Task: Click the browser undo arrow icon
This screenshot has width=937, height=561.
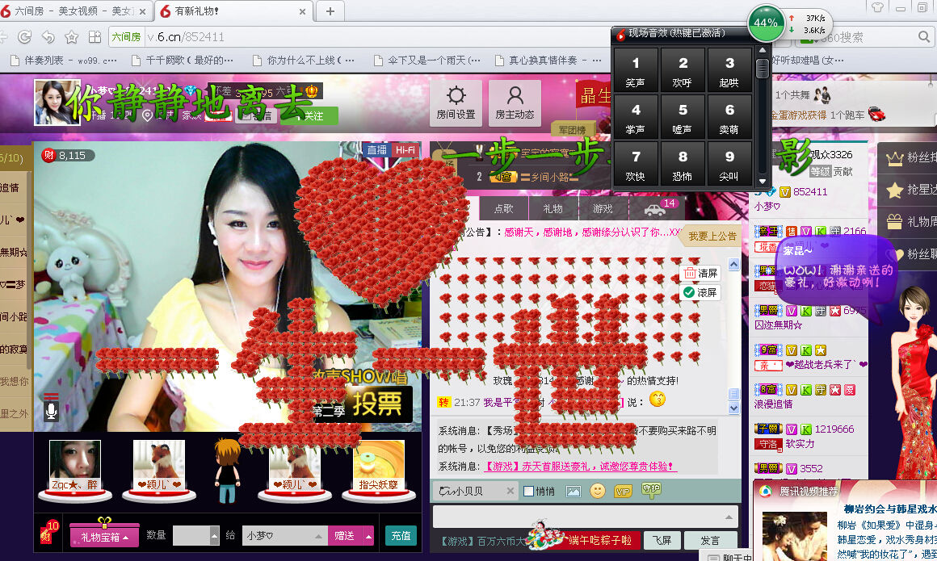Action: tap(48, 37)
